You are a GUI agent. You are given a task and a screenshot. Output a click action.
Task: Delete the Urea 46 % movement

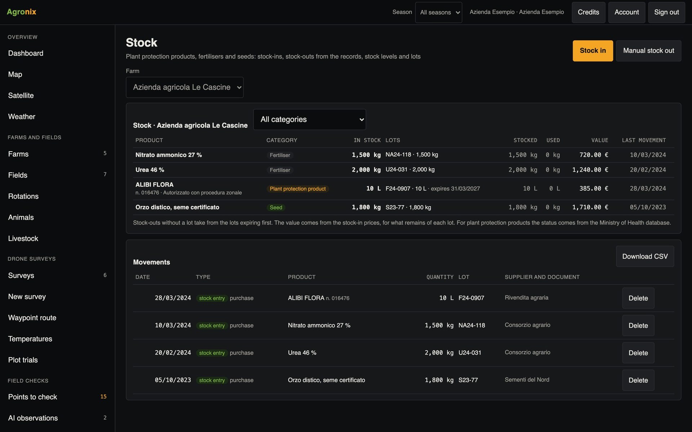(638, 353)
